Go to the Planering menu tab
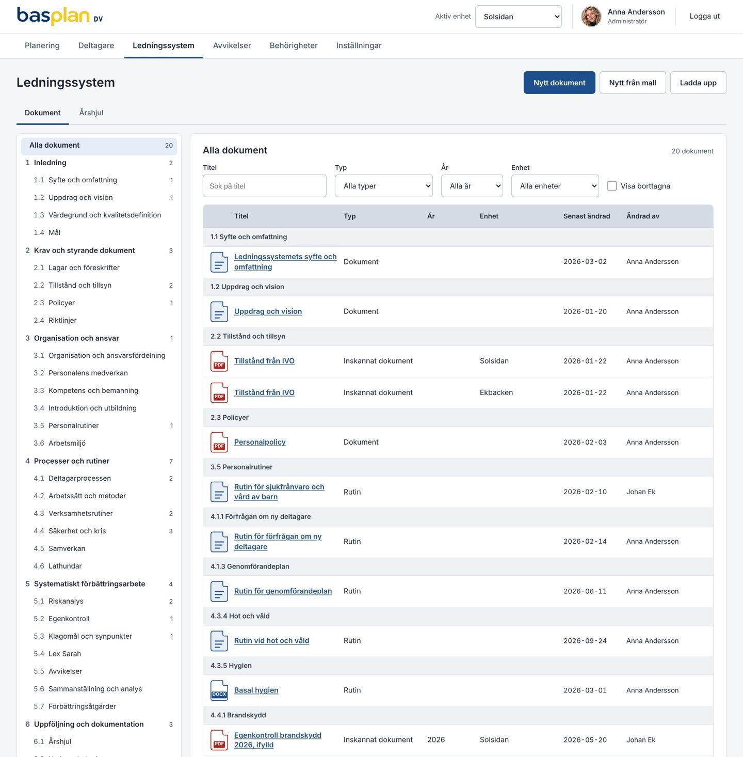This screenshot has width=743, height=757. [x=42, y=45]
